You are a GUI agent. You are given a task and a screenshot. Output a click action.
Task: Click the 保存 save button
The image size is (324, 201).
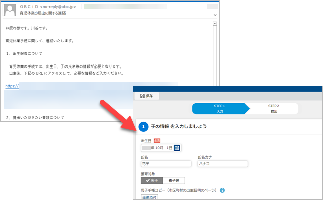(x=147, y=96)
